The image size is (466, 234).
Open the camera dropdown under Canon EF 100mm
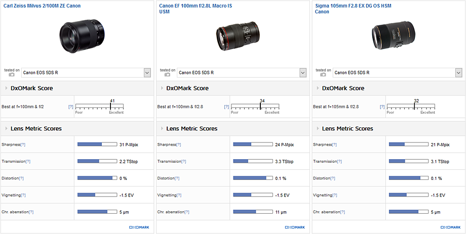[x=242, y=73]
